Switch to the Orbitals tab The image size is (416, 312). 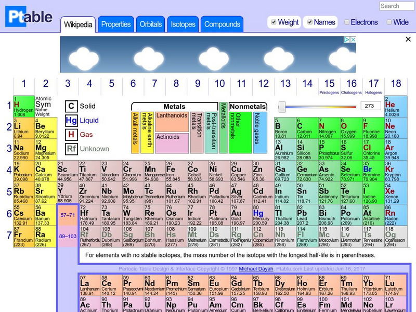pyautogui.click(x=151, y=24)
